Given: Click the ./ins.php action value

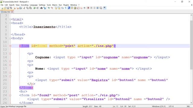Looking at the screenshot, I should [103, 46].
